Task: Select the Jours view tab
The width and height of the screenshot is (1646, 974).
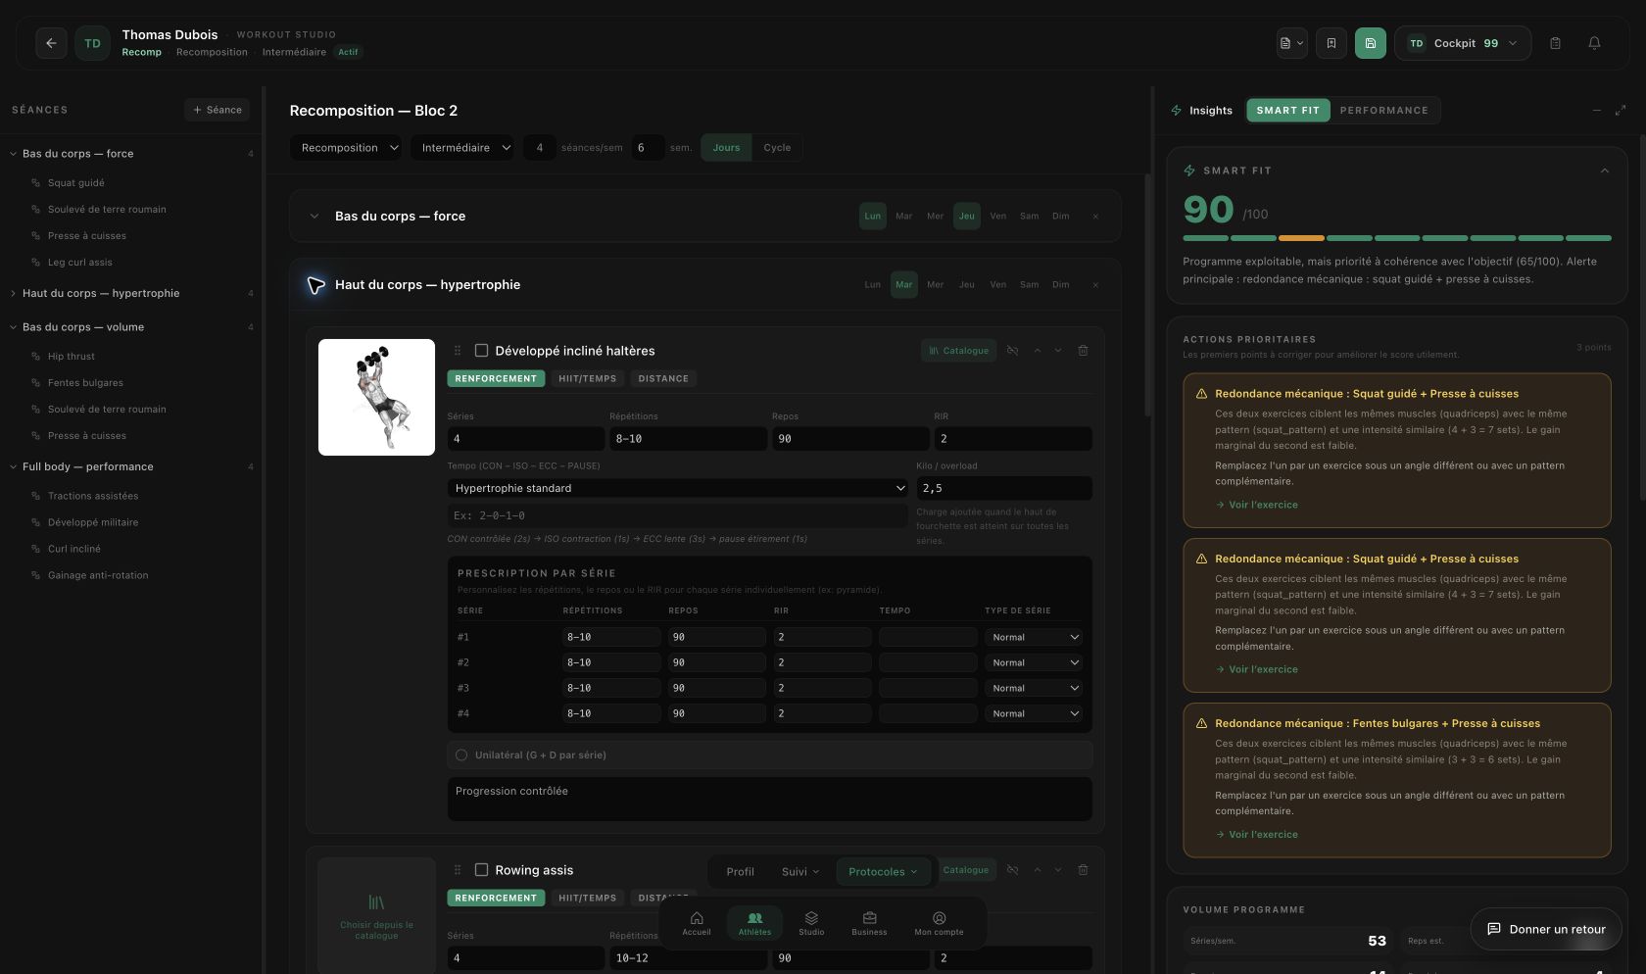Action: pos(726,148)
